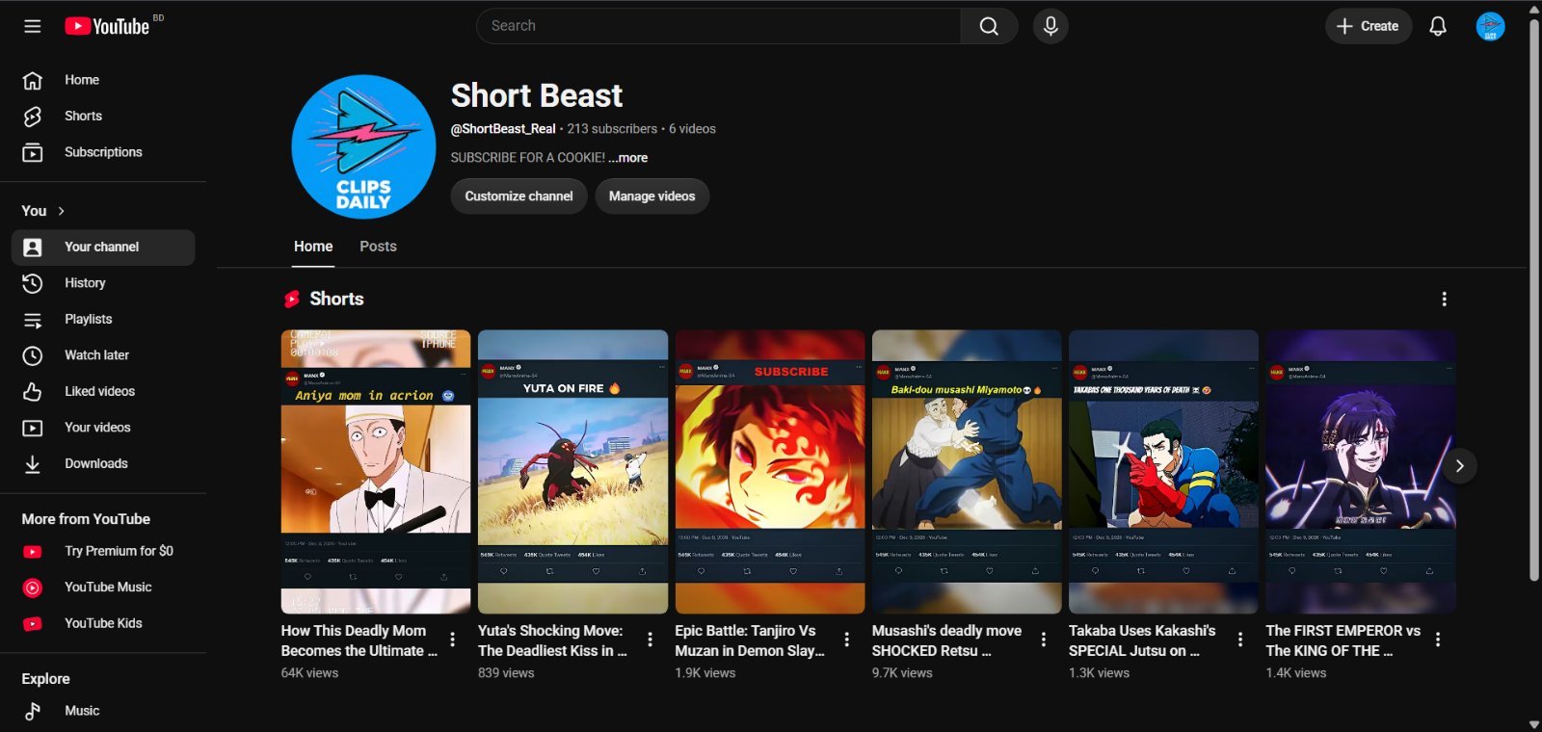Click the Your channel icon
Screen dimensions: 1542x732
(x=33, y=248)
